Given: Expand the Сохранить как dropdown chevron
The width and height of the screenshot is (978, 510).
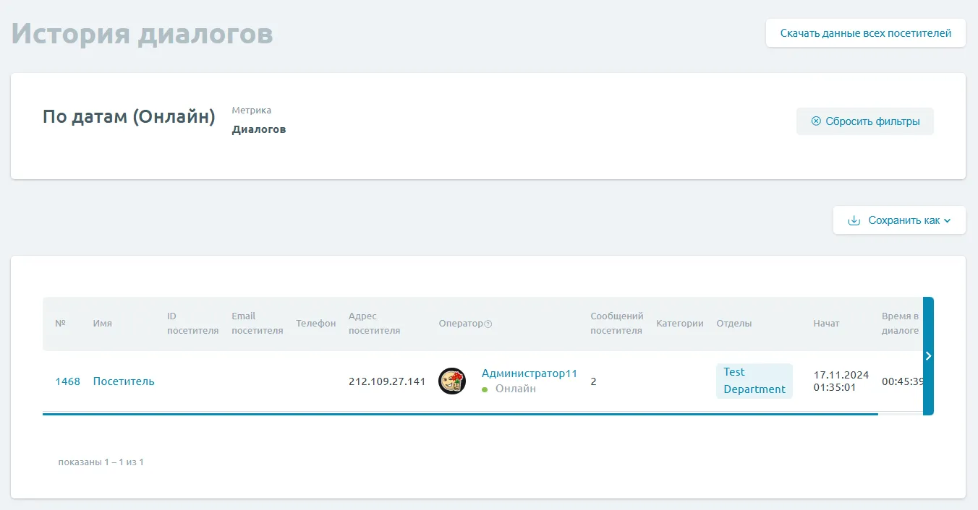Looking at the screenshot, I should point(948,220).
